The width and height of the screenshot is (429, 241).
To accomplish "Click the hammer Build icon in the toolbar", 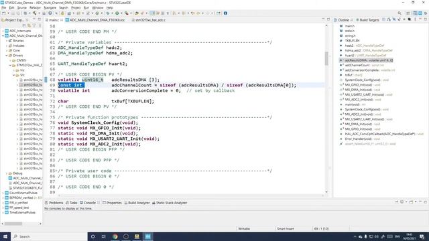I will (x=34, y=13).
